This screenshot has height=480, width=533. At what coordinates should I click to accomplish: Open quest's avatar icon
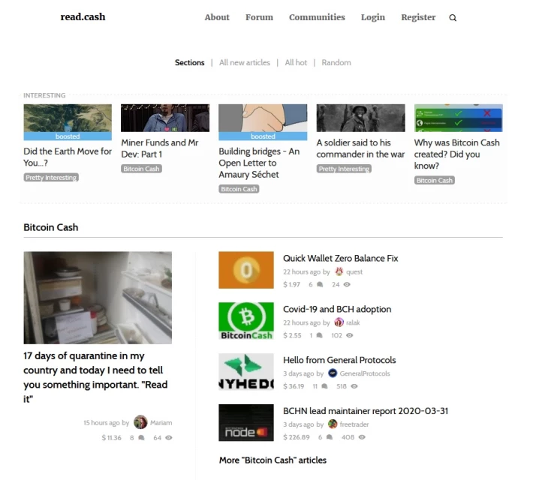coord(339,271)
